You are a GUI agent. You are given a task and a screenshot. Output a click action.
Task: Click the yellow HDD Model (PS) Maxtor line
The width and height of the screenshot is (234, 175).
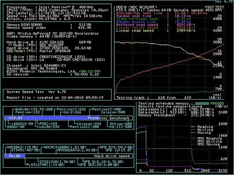click(x=39, y=51)
